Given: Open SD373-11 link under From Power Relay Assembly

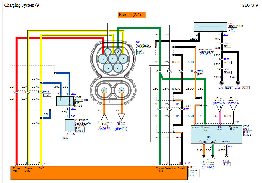Looking at the screenshot, I should pos(105,129).
